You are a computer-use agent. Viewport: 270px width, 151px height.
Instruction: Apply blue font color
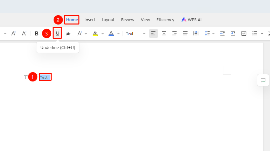[x=111, y=33]
